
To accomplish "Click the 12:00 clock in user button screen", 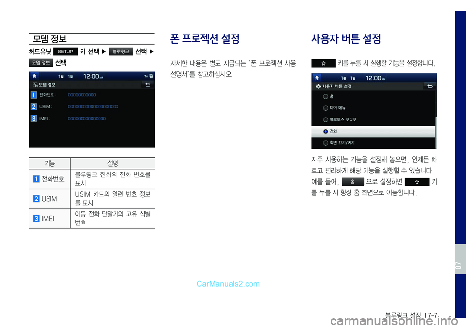I will pos(375,78).
